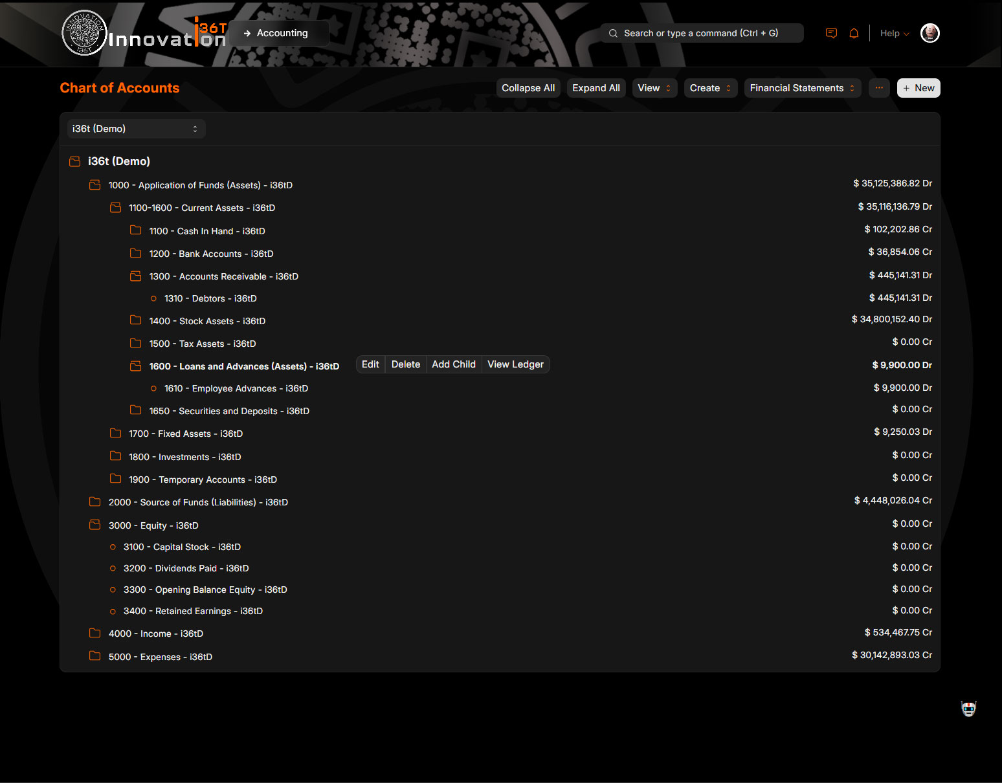Open the i36t (Demo) company selector
Viewport: 1002px width, 783px height.
tap(136, 129)
